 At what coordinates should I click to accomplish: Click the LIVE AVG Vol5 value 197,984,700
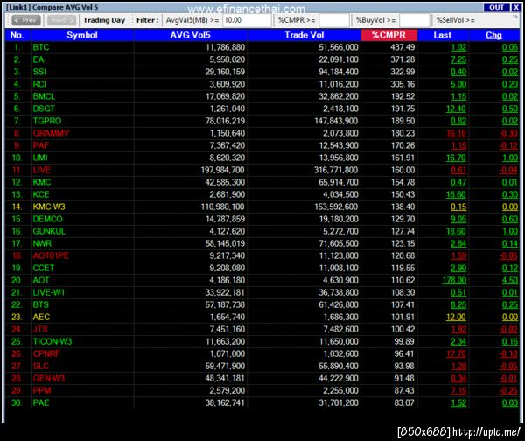tap(222, 170)
